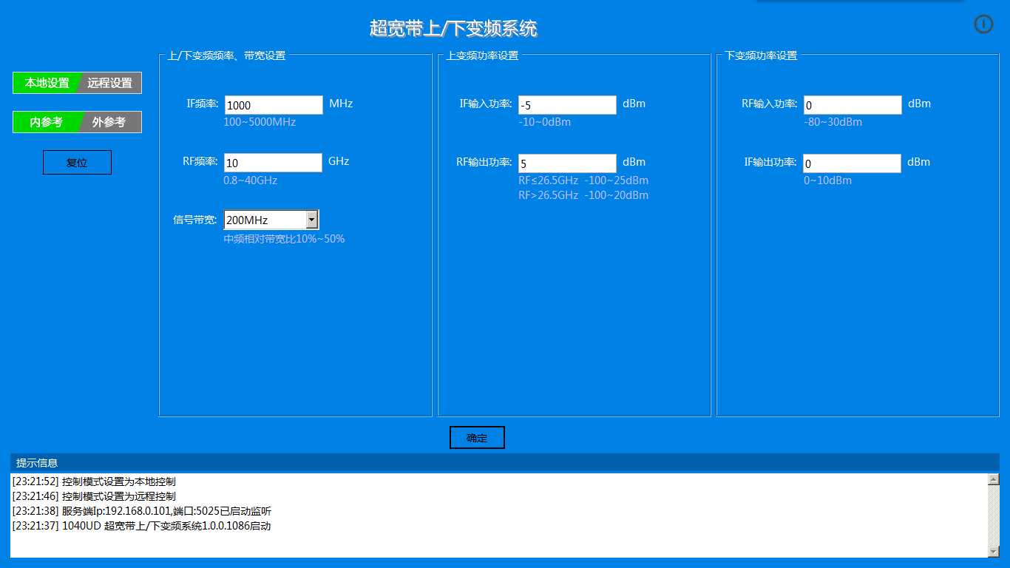Focus the IF输入功率 input field
Viewport: 1010px width, 568px height.
[567, 105]
